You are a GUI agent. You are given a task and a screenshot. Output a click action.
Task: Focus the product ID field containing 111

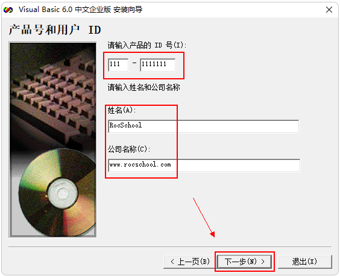[x=118, y=65]
